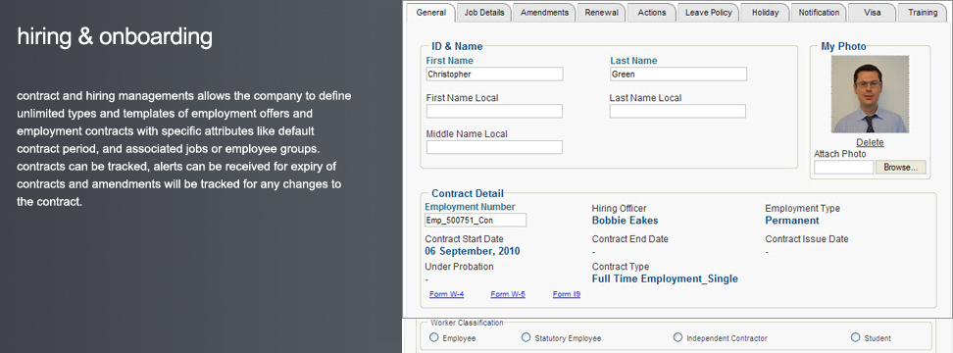Click Browse to attach a photo
The image size is (953, 353).
[901, 168]
